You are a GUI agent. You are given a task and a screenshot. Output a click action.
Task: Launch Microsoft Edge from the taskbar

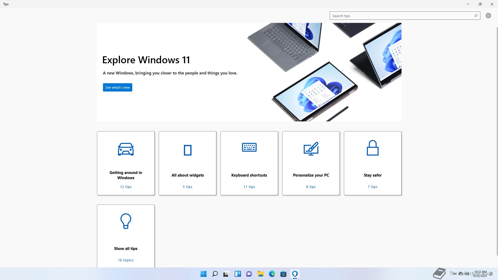272,274
